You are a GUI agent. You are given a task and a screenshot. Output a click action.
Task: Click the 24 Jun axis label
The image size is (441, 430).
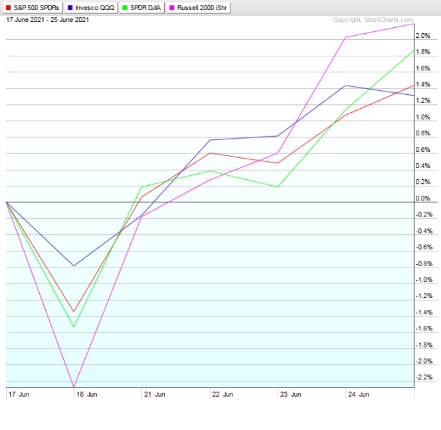(x=359, y=394)
